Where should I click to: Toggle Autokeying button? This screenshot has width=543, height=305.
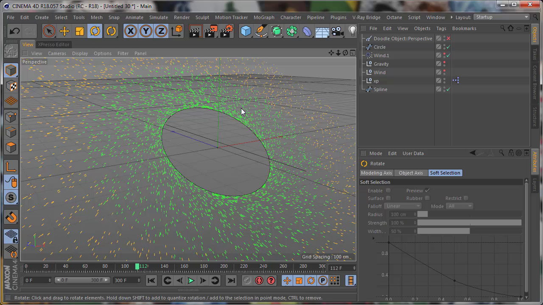point(259,280)
